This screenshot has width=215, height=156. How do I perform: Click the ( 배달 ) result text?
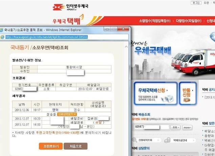click(x=99, y=123)
